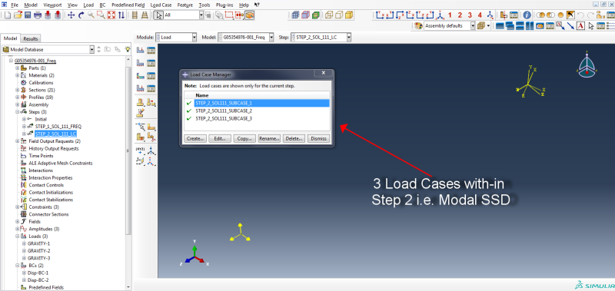This screenshot has width=615, height=291.
Task: Click the Create Load toolbox icon
Action: coord(141,51)
